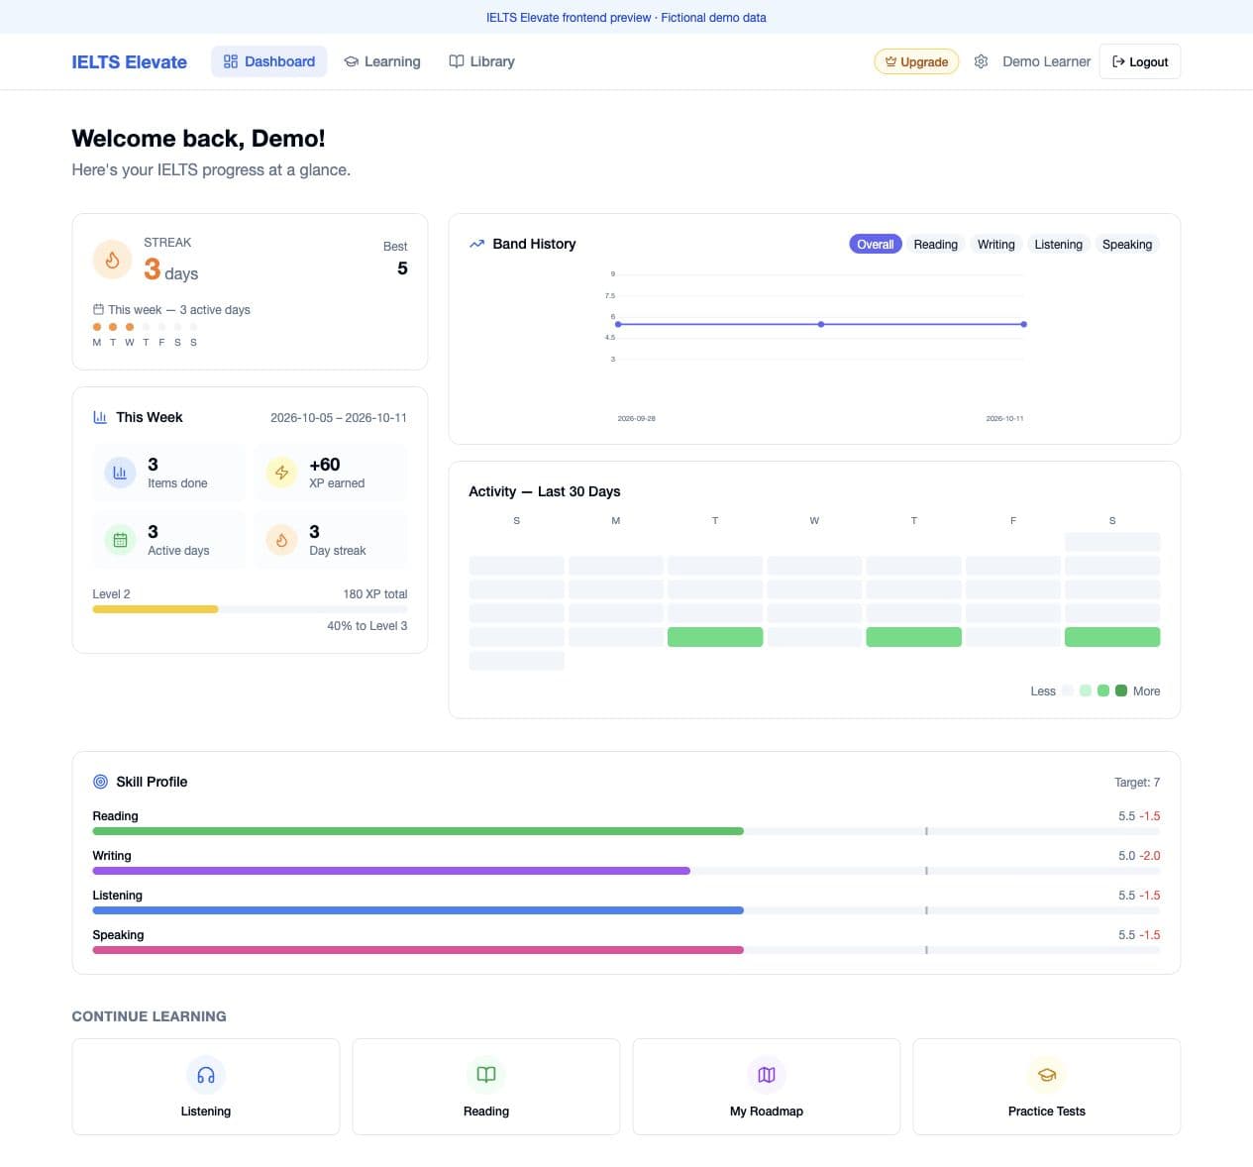
Task: Click the Tuesday green activity cell
Action: 715,637
